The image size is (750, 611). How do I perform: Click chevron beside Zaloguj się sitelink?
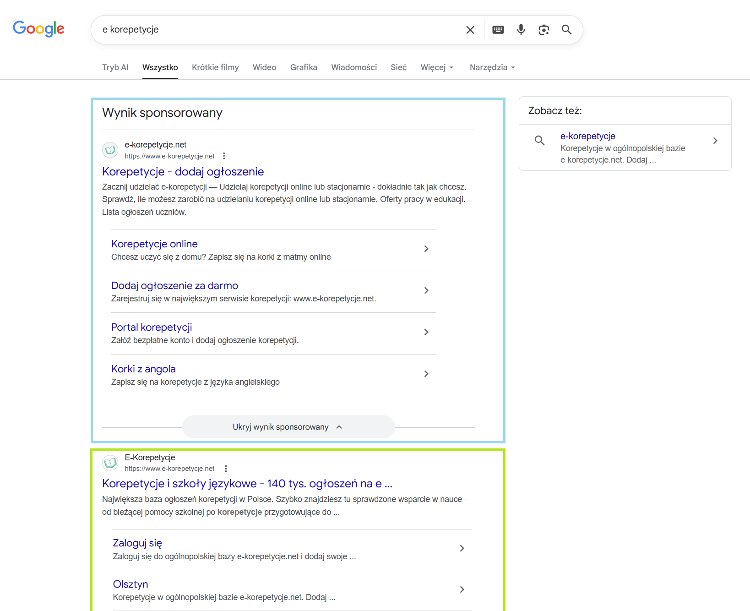click(x=462, y=548)
